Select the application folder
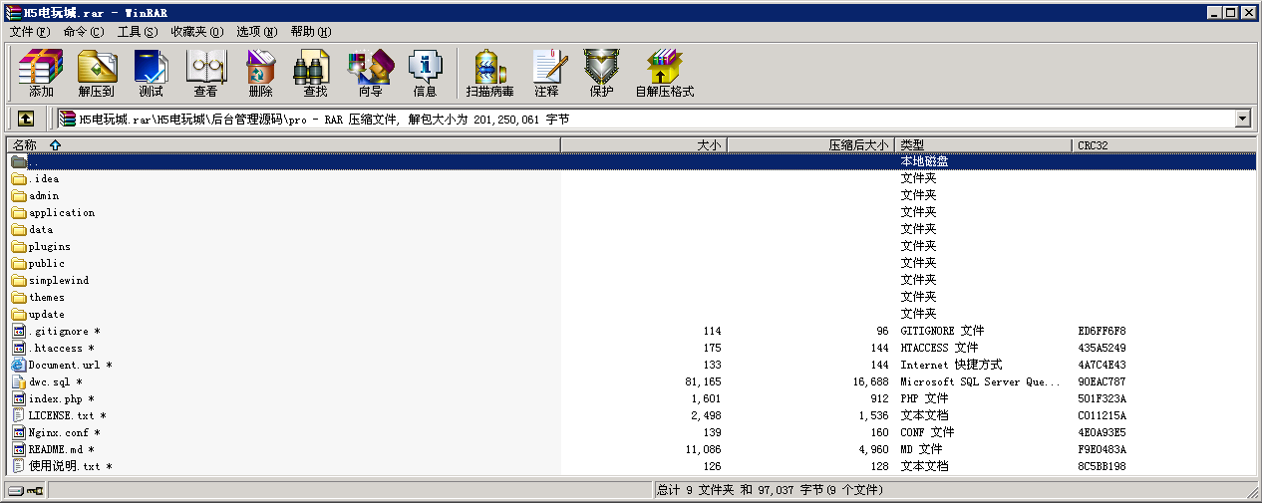The image size is (1262, 503). pos(62,212)
